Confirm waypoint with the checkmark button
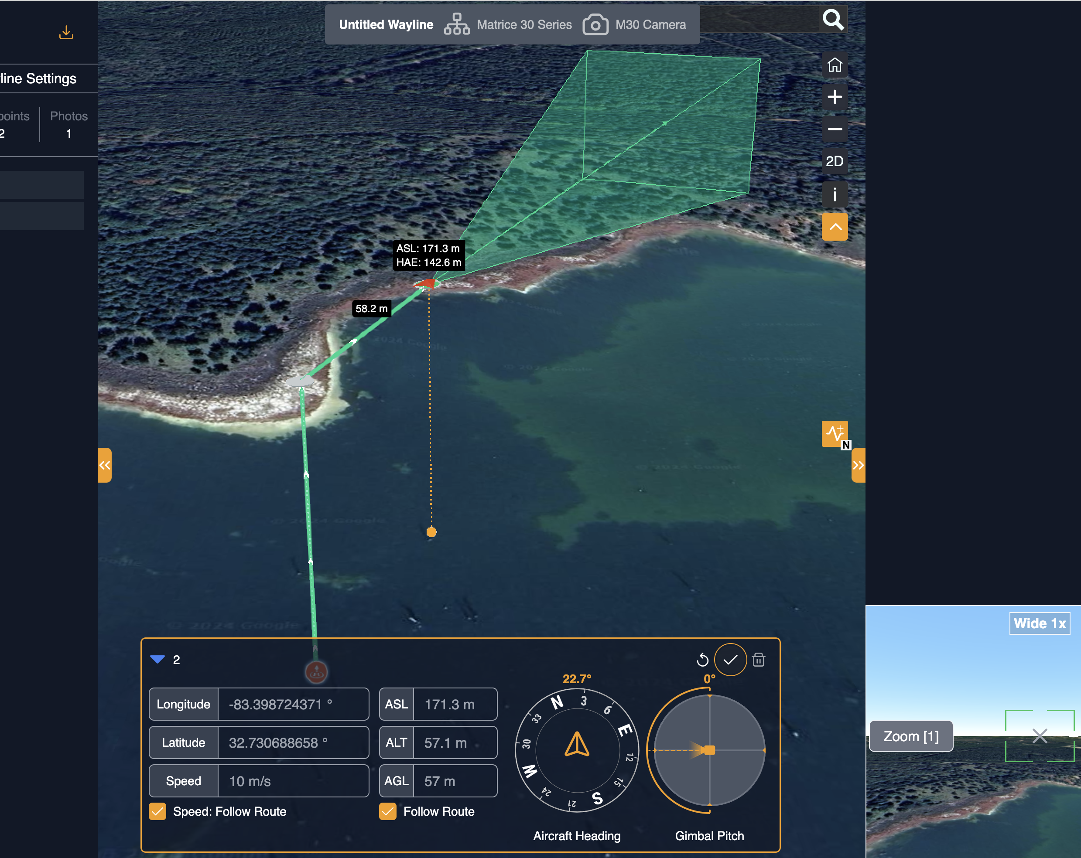This screenshot has height=858, width=1081. click(x=730, y=660)
